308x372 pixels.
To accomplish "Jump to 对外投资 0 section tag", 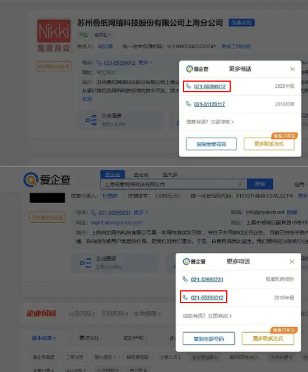I will (282, 357).
